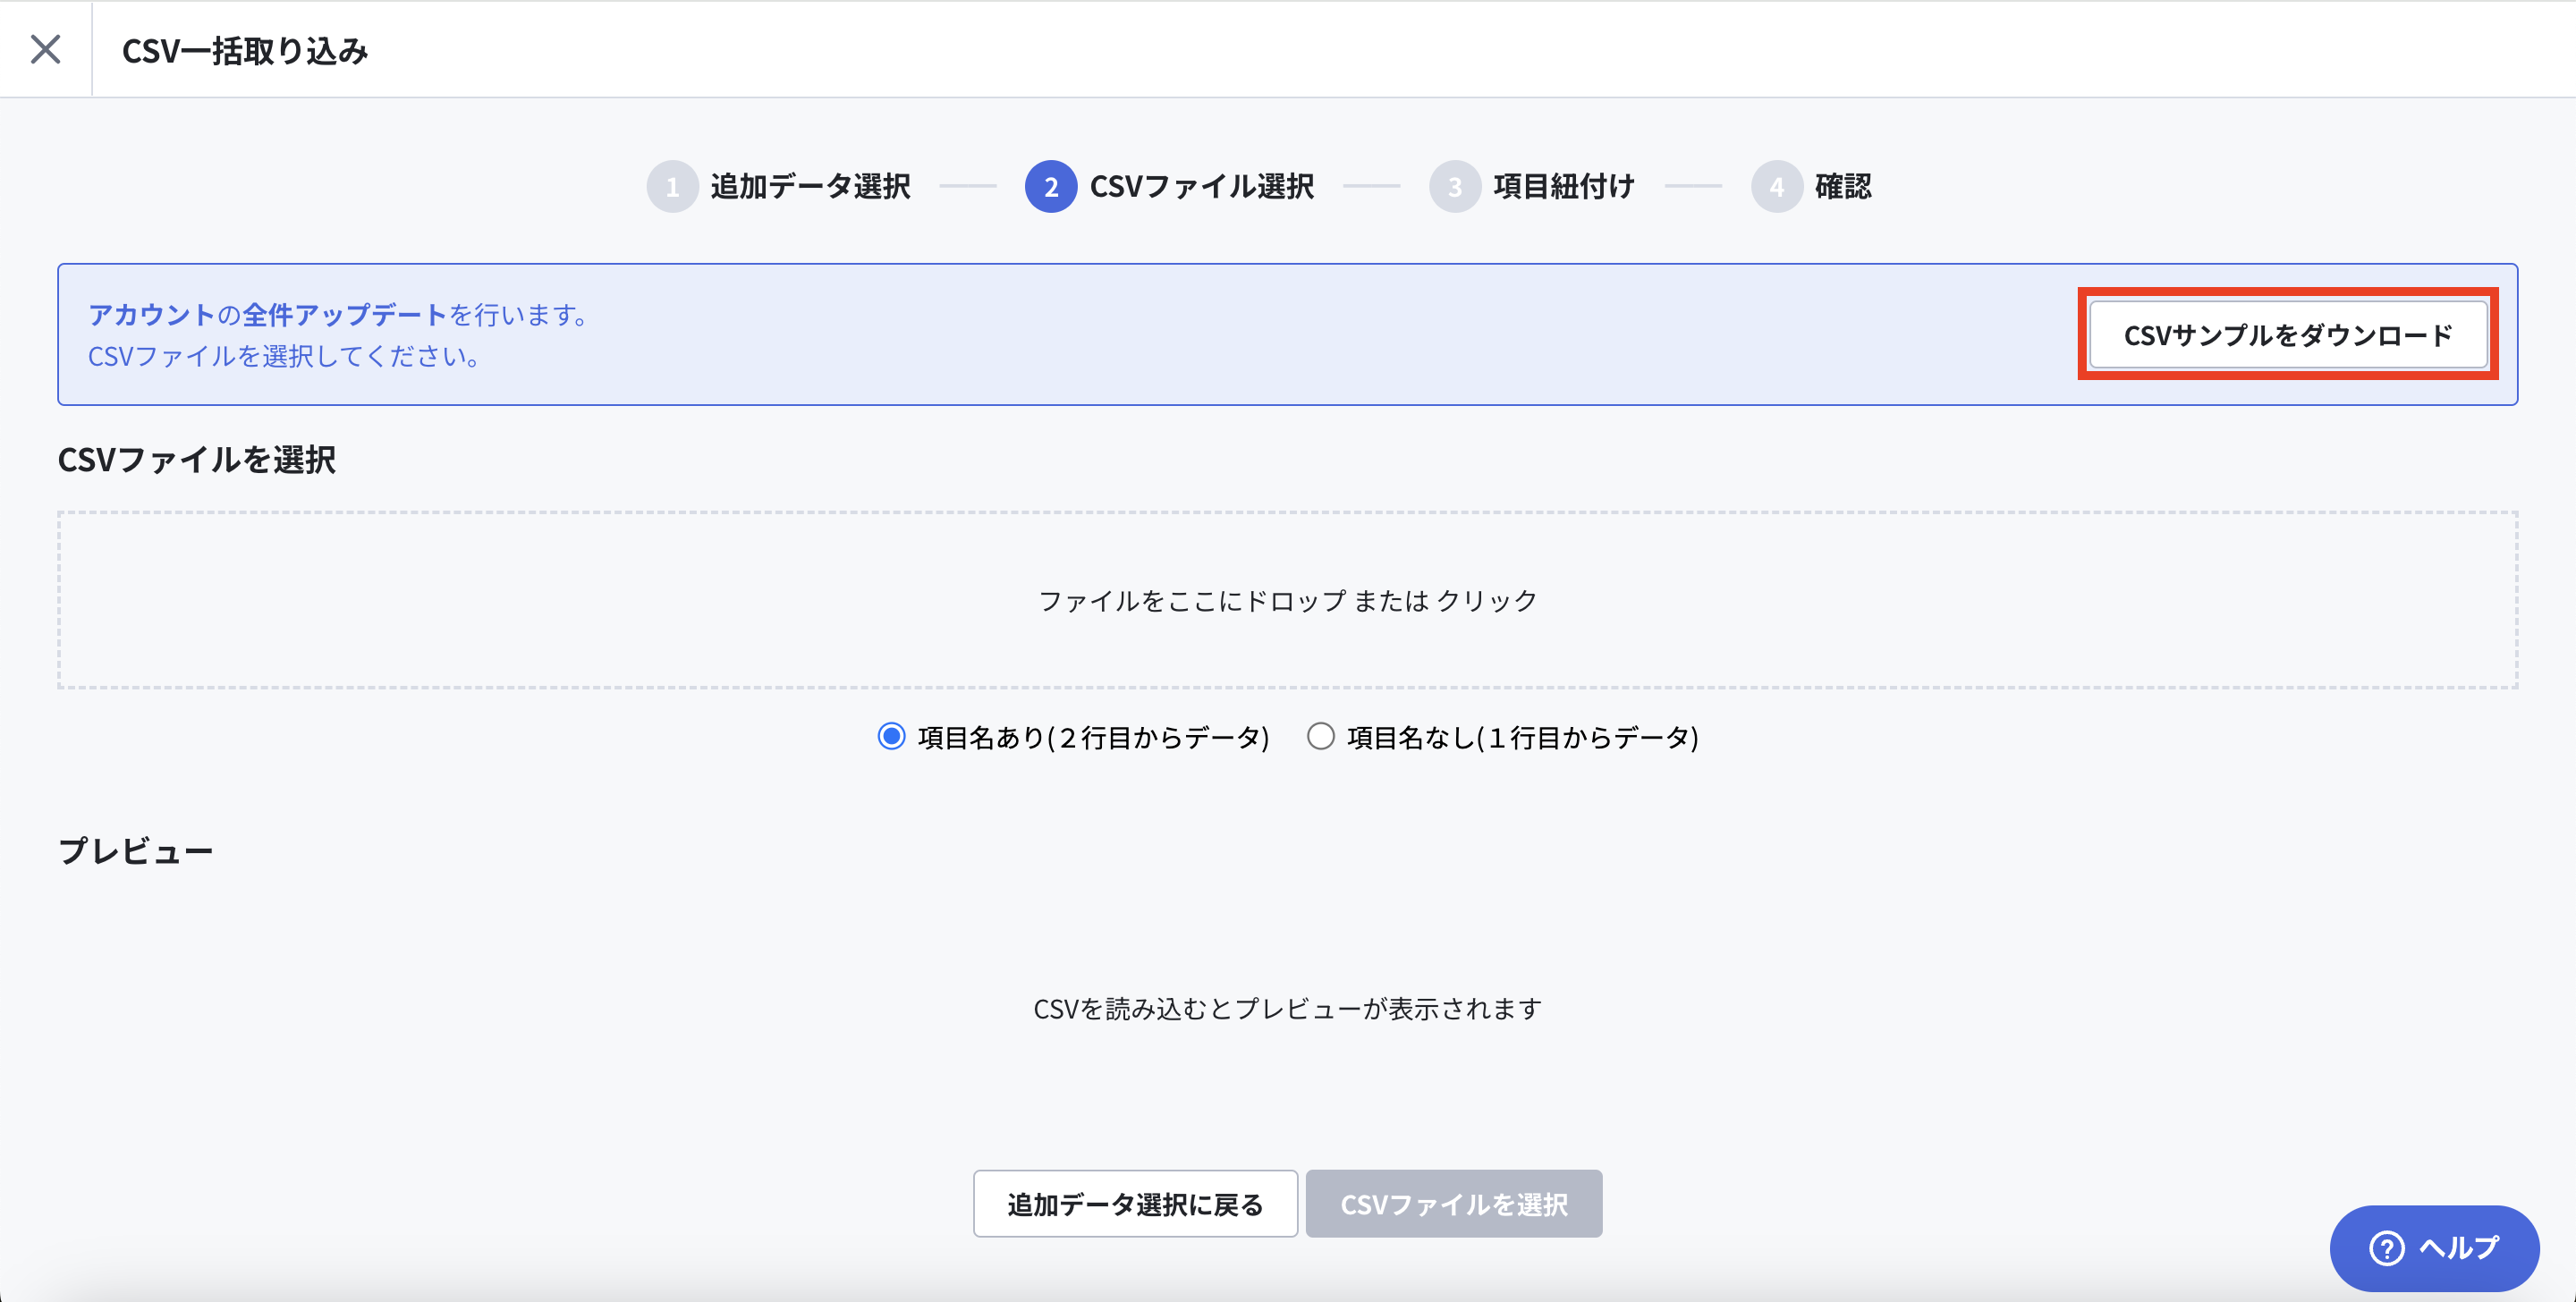Screen dimensions: 2576x1302
Task: Click the step 4 circle icon
Action: tap(1777, 186)
